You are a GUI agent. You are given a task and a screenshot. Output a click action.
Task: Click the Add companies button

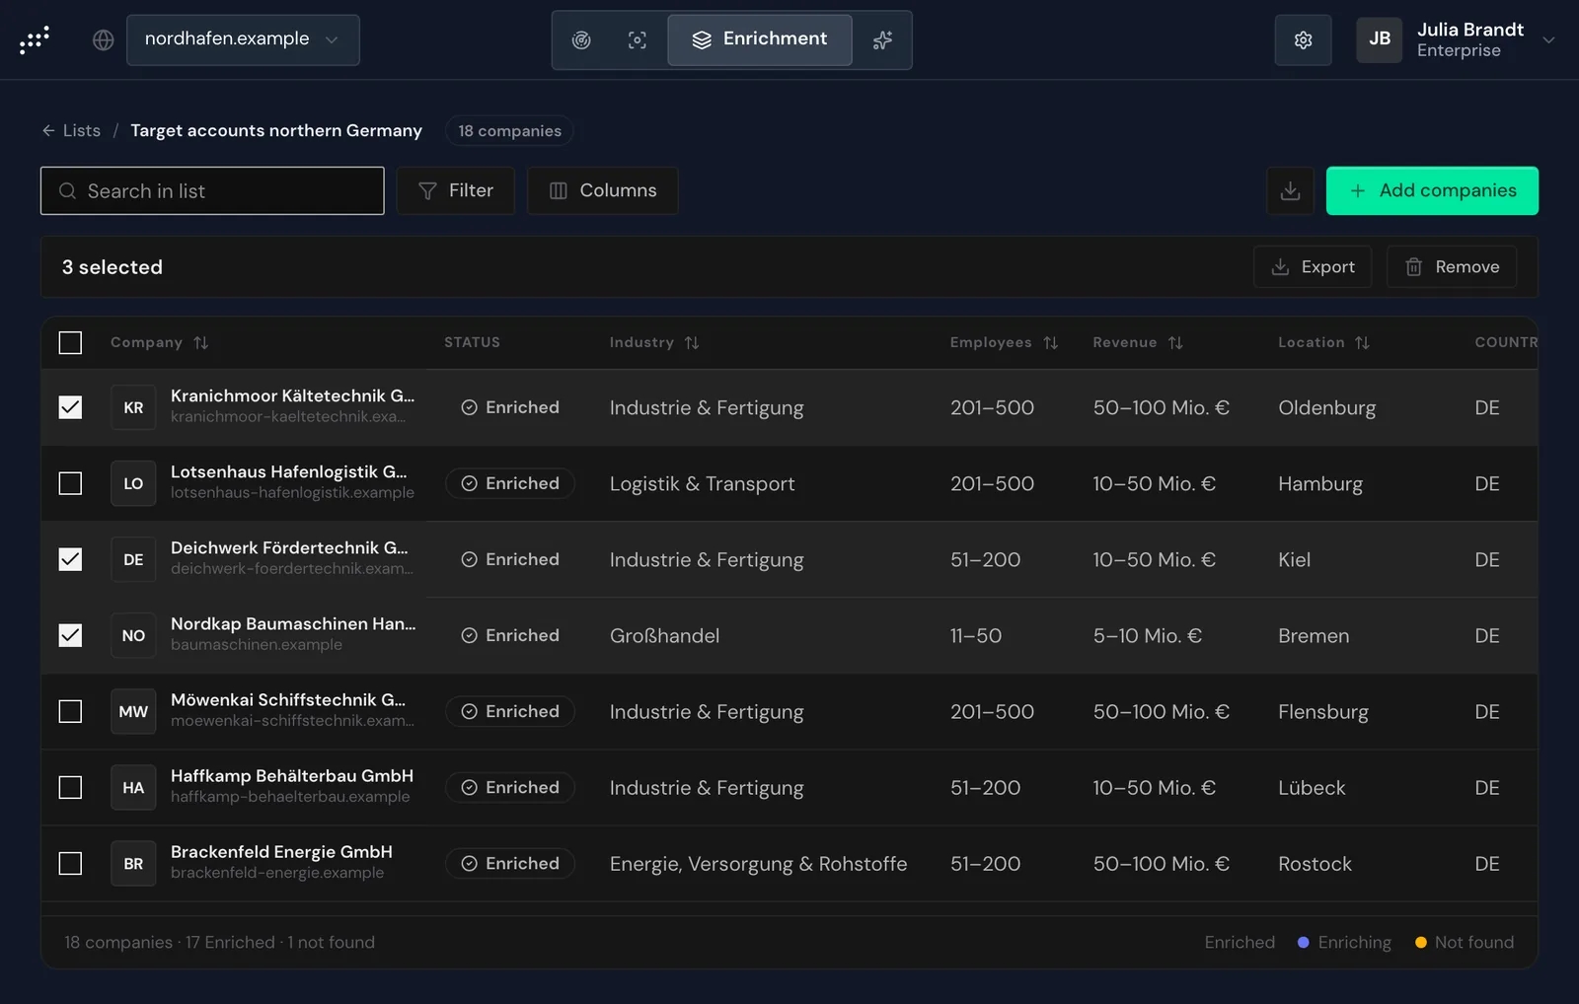pyautogui.click(x=1432, y=190)
